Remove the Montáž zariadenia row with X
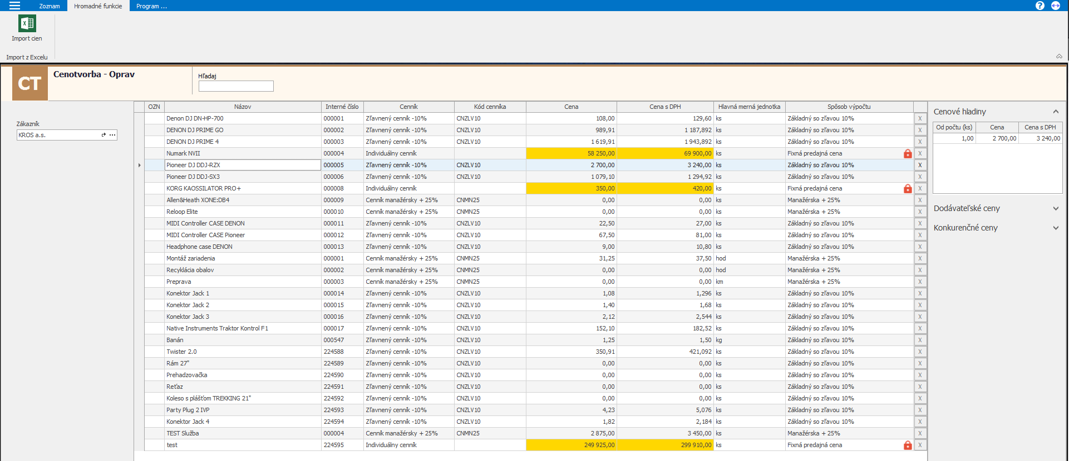This screenshot has width=1069, height=461. tap(920, 258)
